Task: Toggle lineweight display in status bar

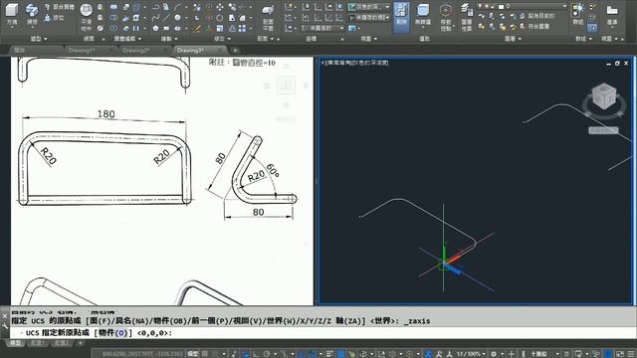Action: click(330, 354)
